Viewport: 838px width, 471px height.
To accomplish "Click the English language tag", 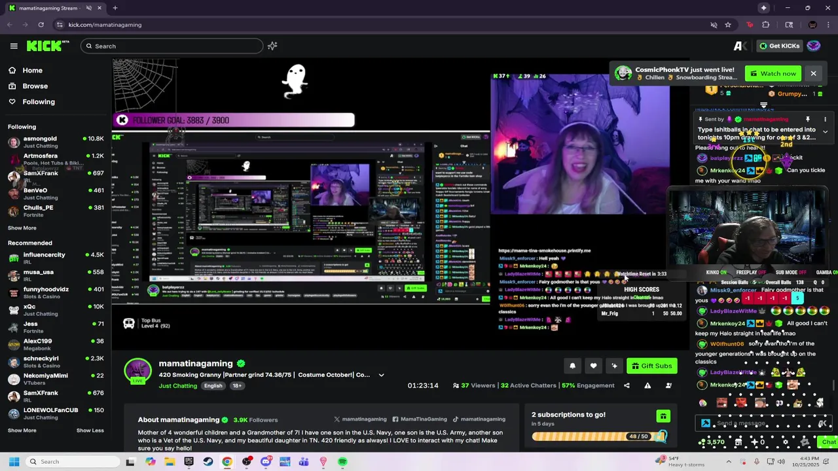I will [x=213, y=386].
